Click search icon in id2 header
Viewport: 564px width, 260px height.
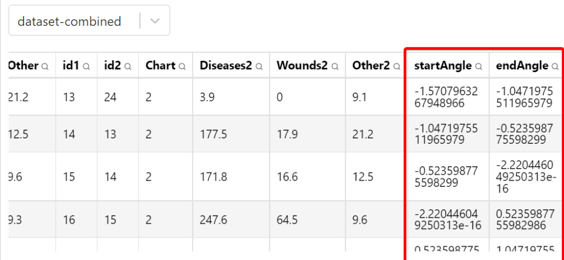tap(128, 66)
